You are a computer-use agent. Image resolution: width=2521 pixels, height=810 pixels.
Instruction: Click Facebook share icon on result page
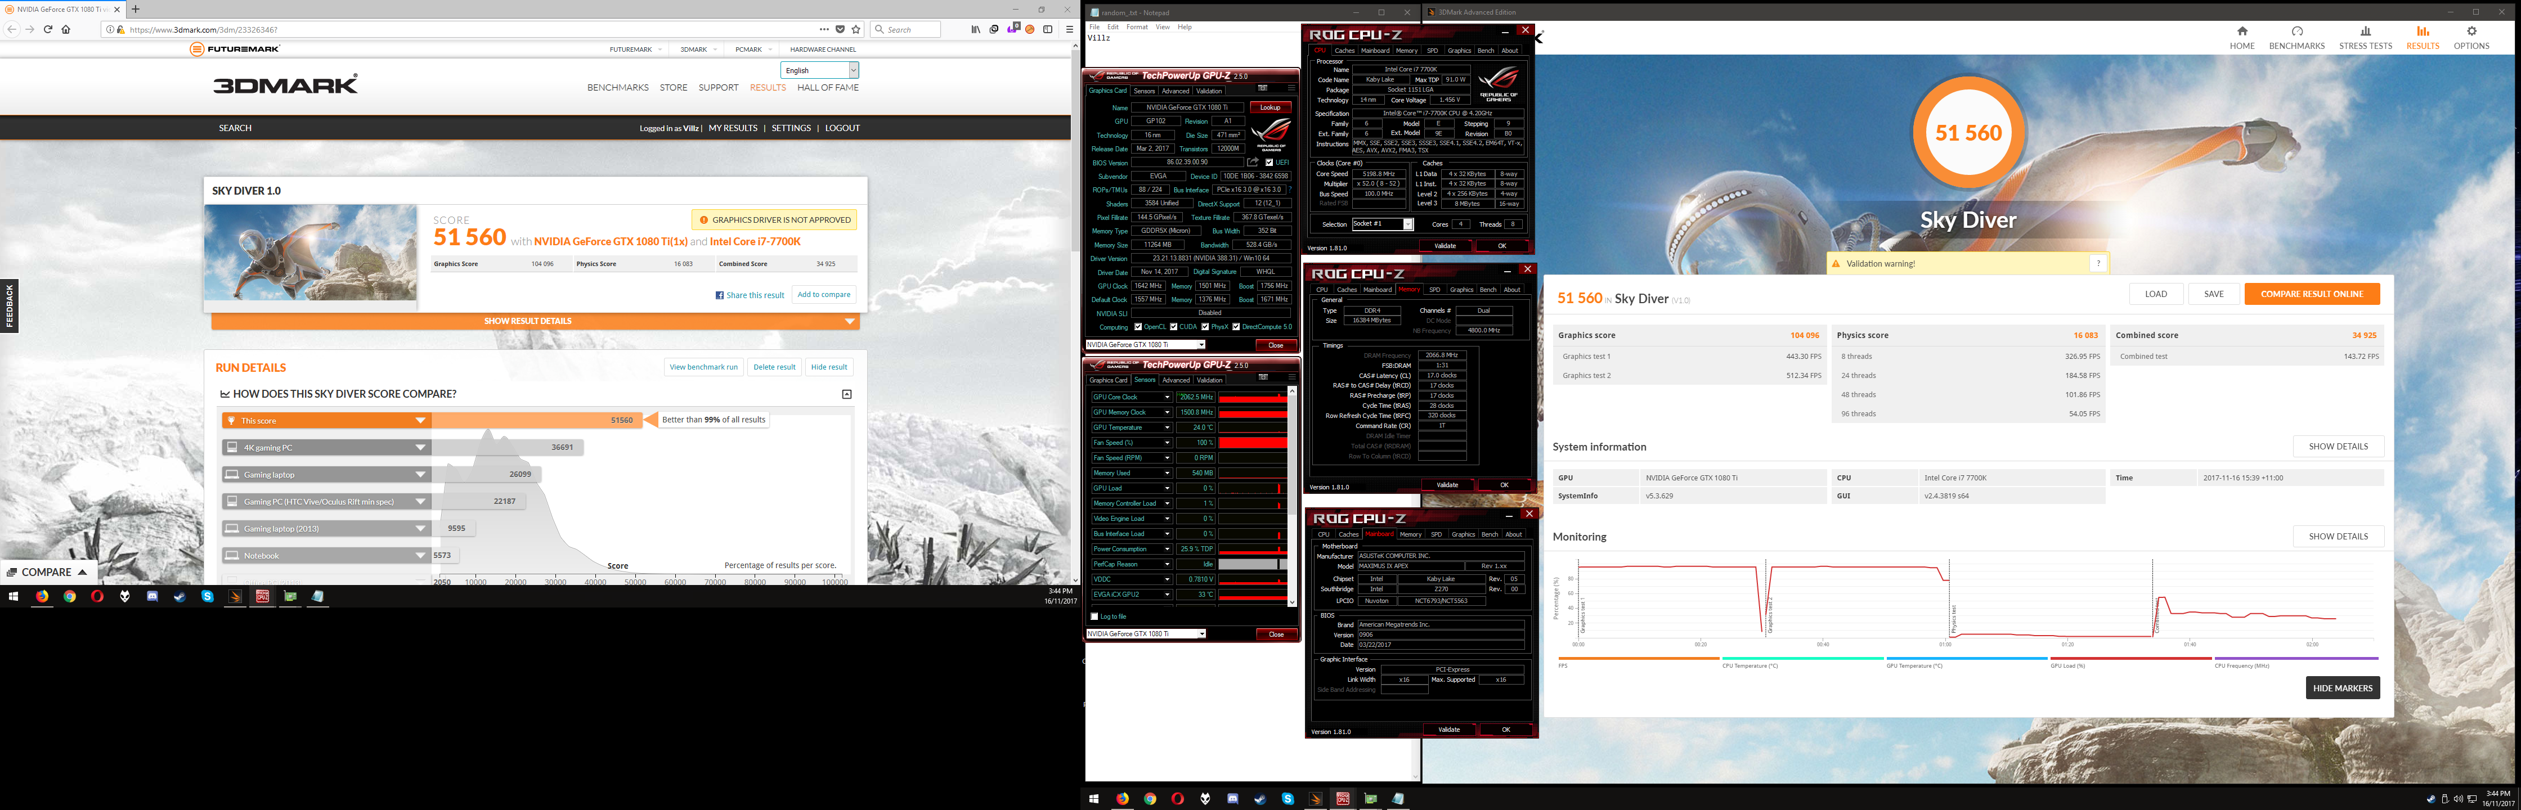point(719,295)
